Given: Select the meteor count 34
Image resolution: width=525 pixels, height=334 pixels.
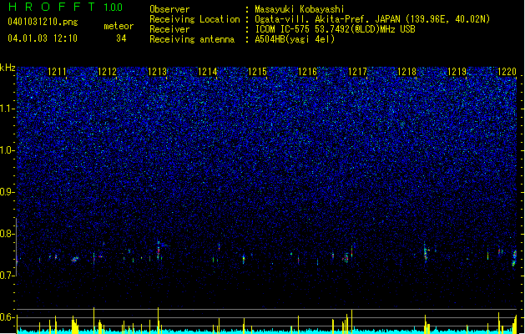Looking at the screenshot, I should [x=121, y=38].
